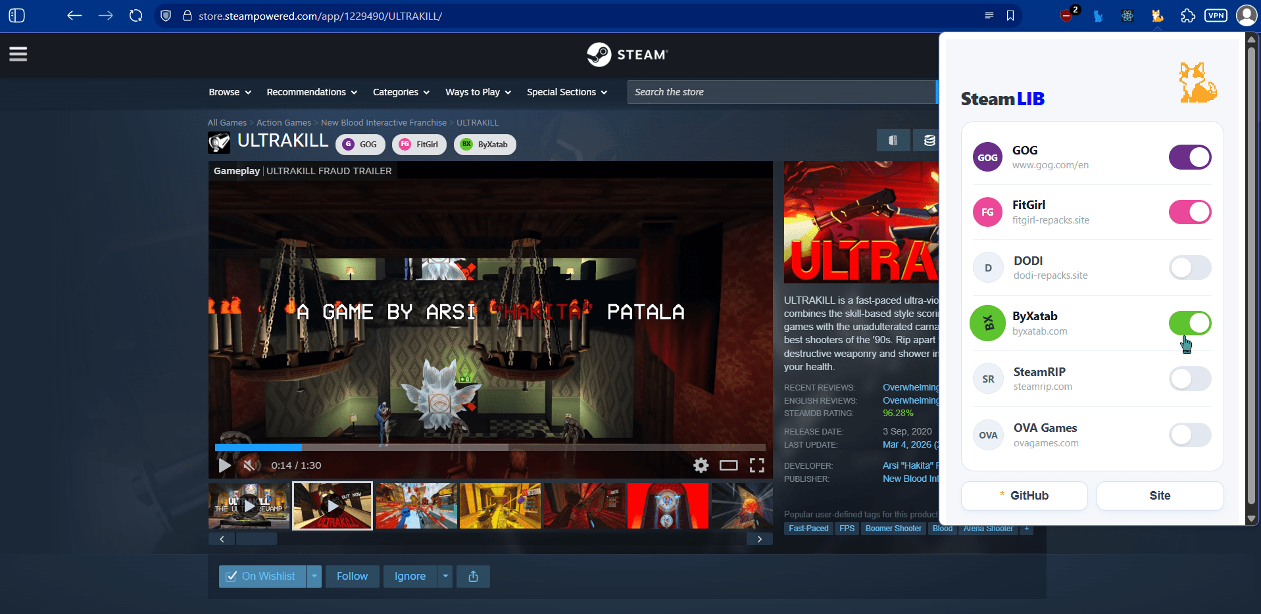
Task: Click the OVA Games circle icon
Action: 987,435
